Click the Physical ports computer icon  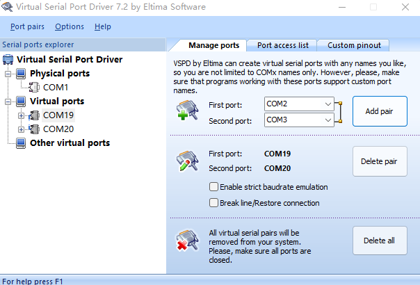click(21, 74)
